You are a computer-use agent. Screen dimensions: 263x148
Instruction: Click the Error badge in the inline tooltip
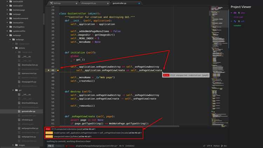pyautogui.click(x=166, y=75)
